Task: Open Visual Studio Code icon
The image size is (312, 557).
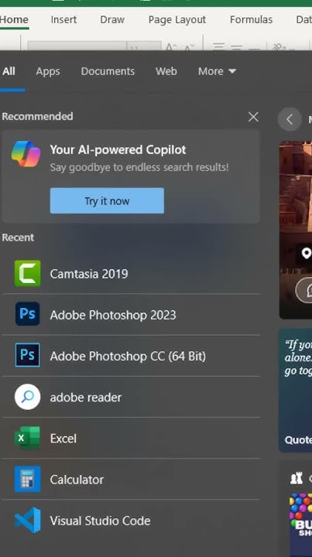Action: point(27,521)
